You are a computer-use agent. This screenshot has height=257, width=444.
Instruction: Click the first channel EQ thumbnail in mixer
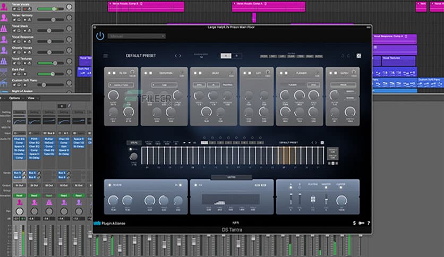19,122
